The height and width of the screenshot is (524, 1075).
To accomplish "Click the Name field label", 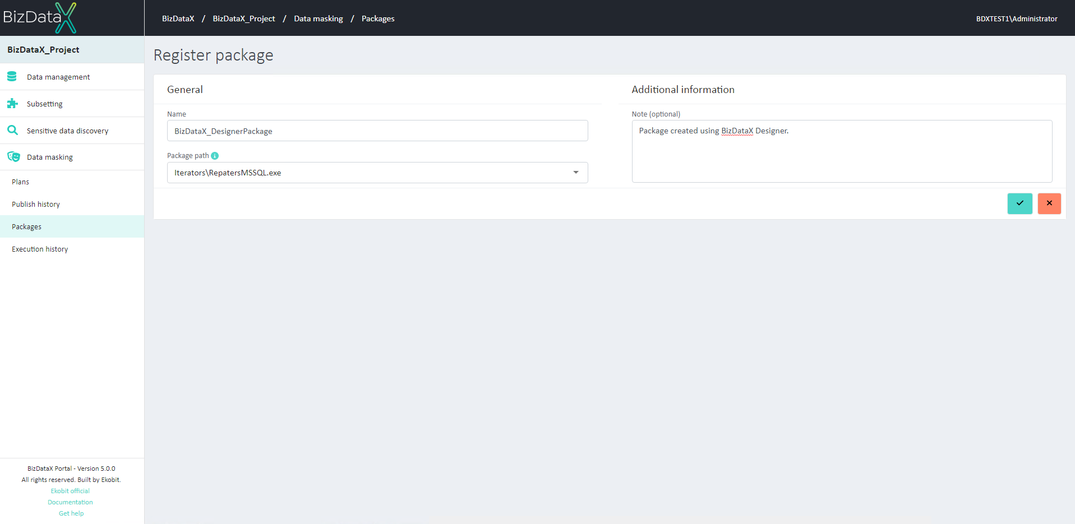I will click(177, 114).
